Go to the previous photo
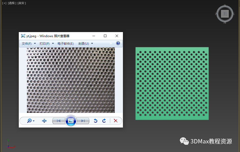Screen dimensions: 240x152 (59, 121)
